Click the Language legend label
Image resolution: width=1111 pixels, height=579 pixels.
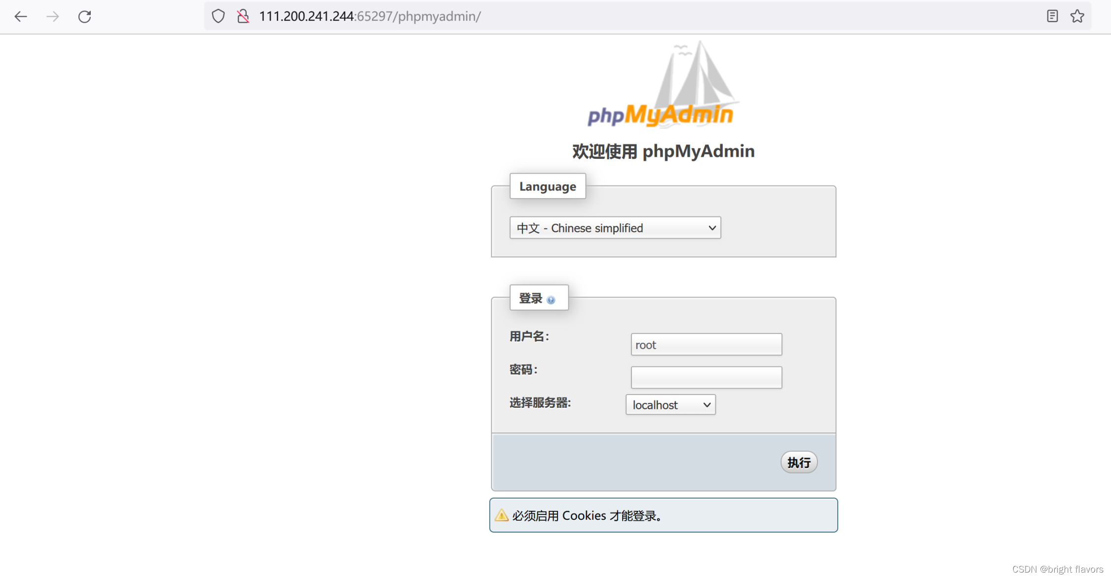tap(548, 186)
